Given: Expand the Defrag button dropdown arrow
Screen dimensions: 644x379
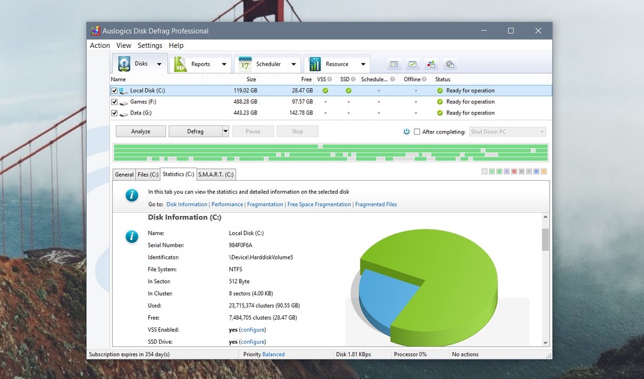Looking at the screenshot, I should point(225,132).
